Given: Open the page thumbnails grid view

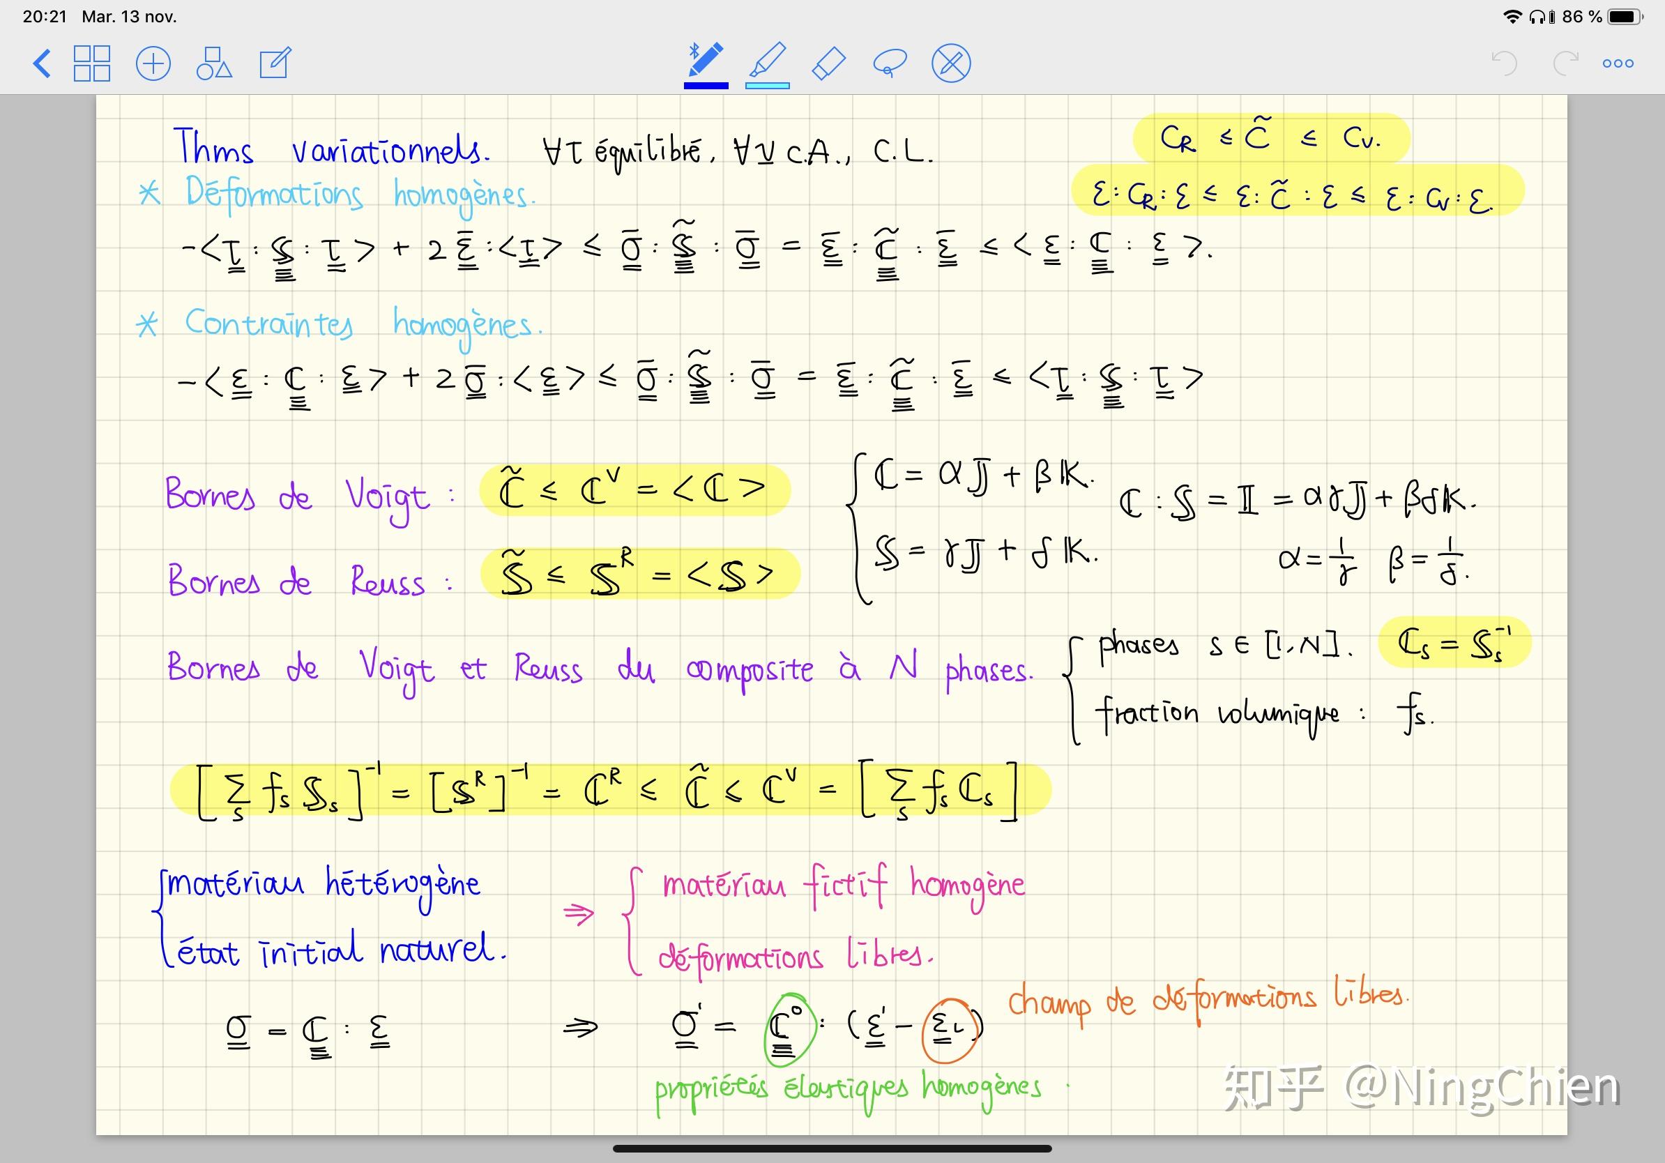Looking at the screenshot, I should [92, 63].
